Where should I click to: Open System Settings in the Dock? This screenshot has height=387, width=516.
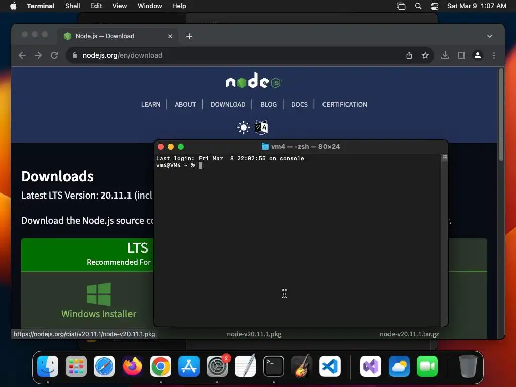pyautogui.click(x=217, y=366)
